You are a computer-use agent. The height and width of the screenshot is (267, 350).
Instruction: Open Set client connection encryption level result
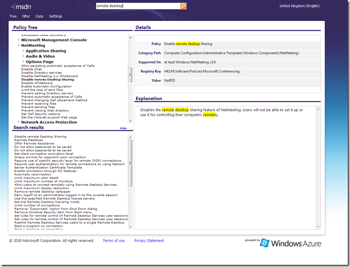click(44, 154)
